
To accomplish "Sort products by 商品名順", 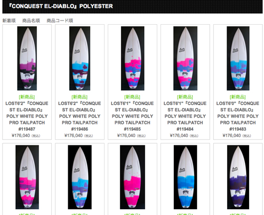I will pyautogui.click(x=31, y=21).
